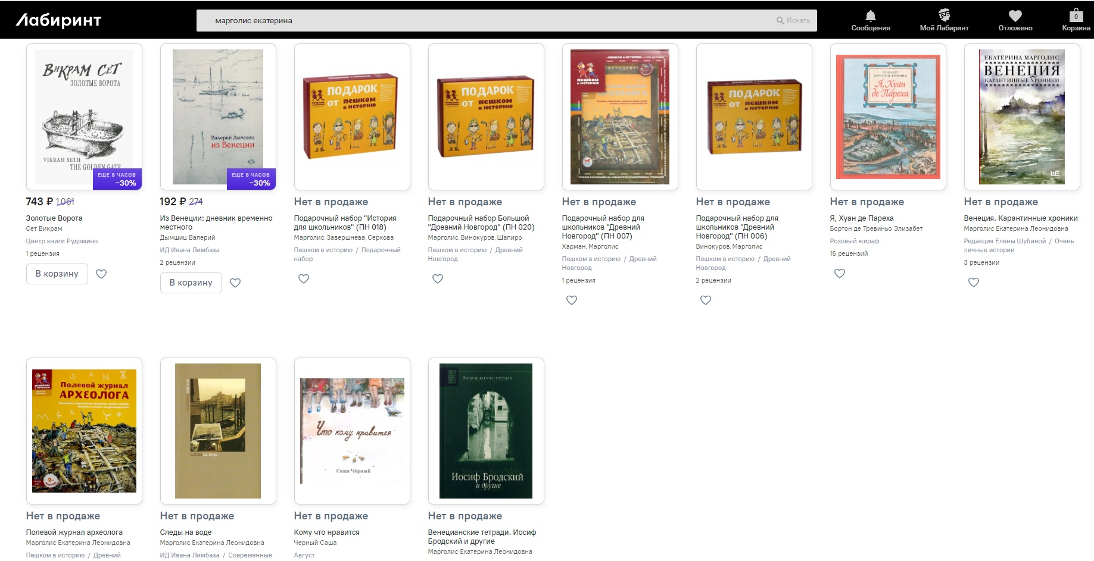Add Золотые Ворота to cart
This screenshot has height=561, width=1094.
pyautogui.click(x=57, y=274)
